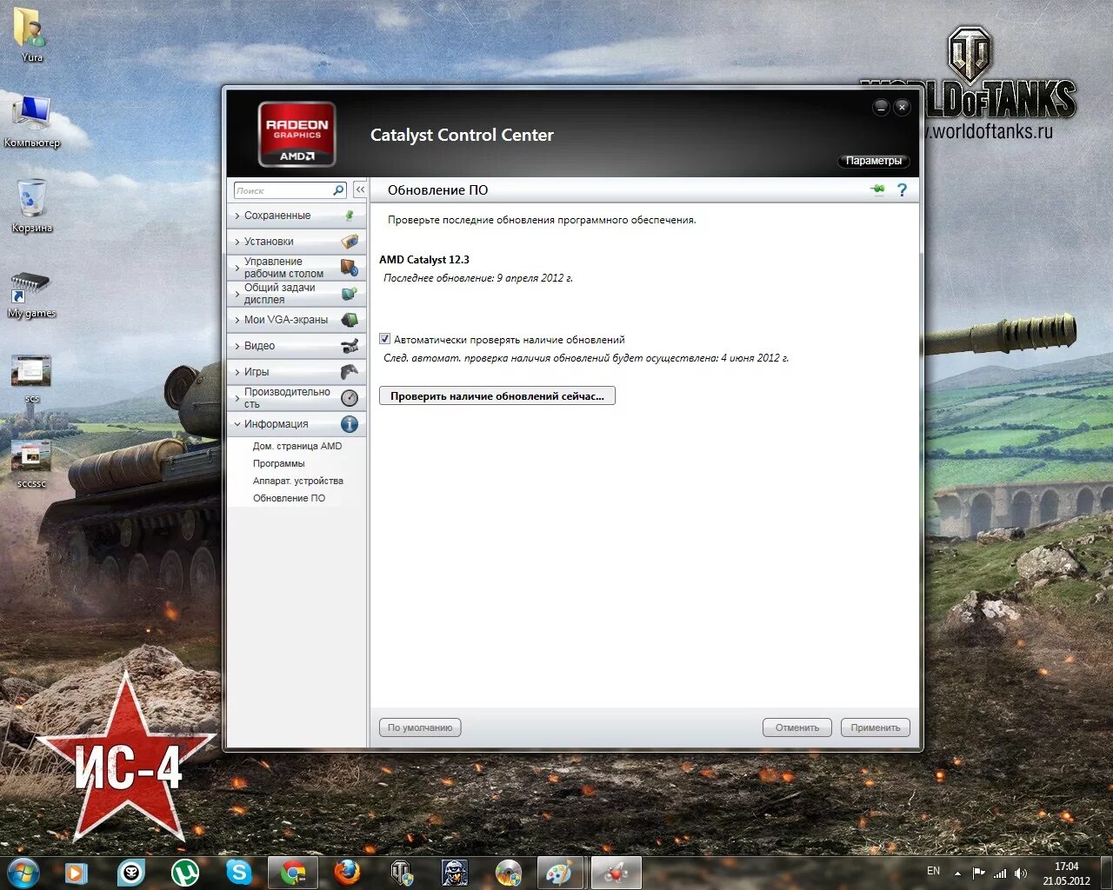This screenshot has width=1113, height=890.
Task: Show hidden tray icons arrow
Action: coord(957,873)
